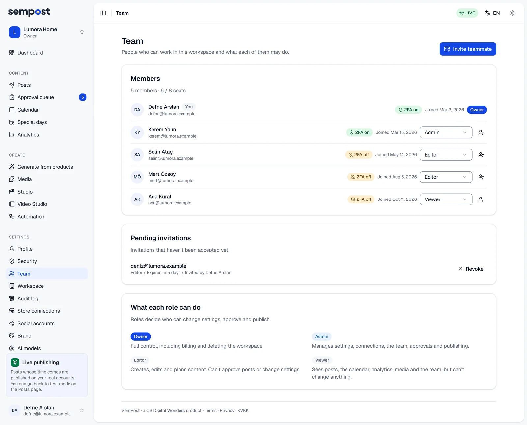Screen dimensions: 527x425
Task: Click the Workspace building icon
Action: click(x=12, y=286)
